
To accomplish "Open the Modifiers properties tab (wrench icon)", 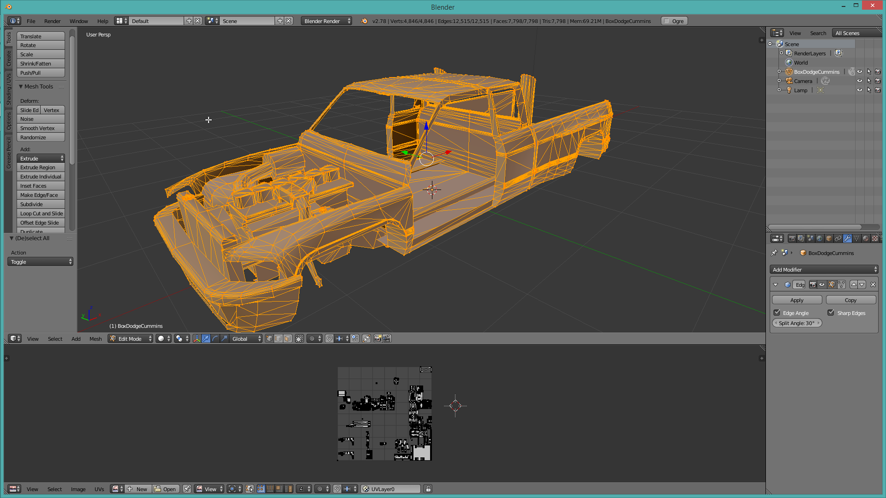I will pos(847,238).
